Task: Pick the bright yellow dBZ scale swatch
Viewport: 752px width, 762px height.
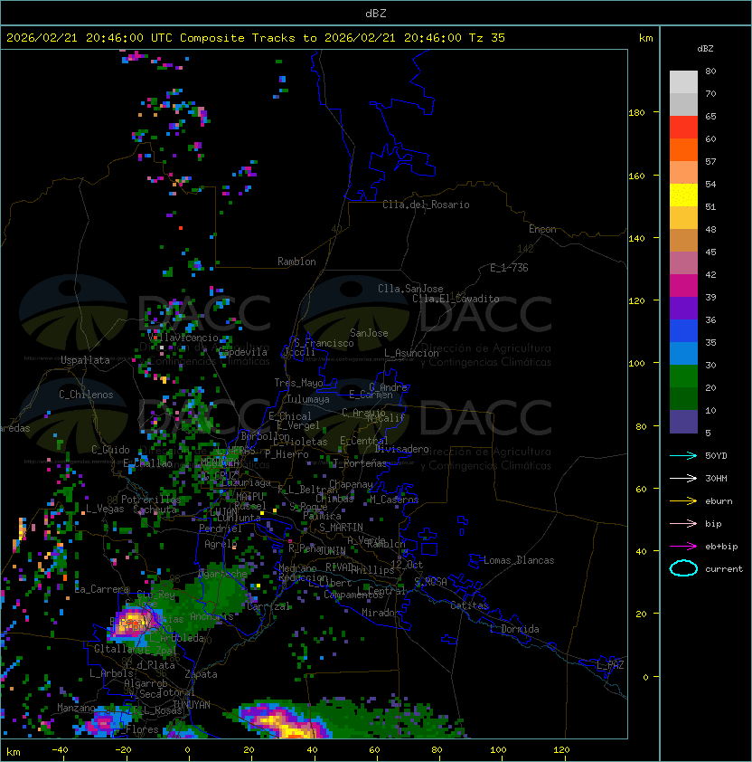Action: [683, 195]
